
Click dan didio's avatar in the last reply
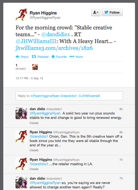(22, 182)
